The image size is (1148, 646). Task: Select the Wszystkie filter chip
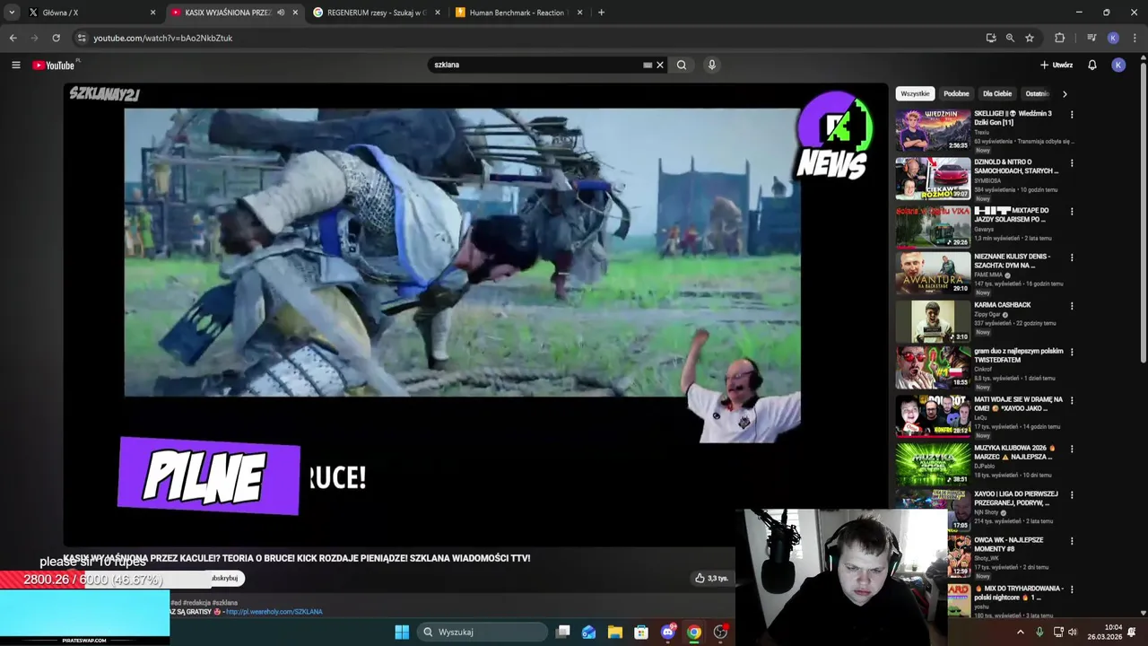pyautogui.click(x=915, y=93)
